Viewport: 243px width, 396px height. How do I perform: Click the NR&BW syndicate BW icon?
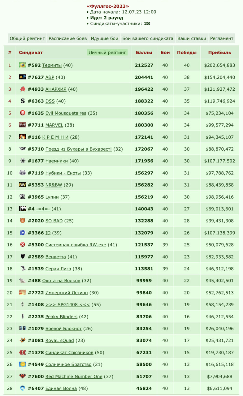click(22, 185)
